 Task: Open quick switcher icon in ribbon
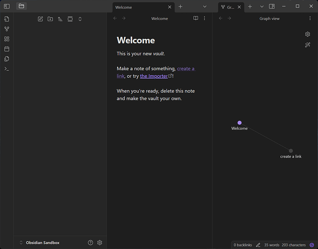[x=6, y=19]
